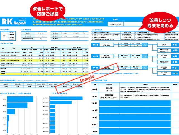Click the 17-10-15 period start date cell

pos(64,36)
